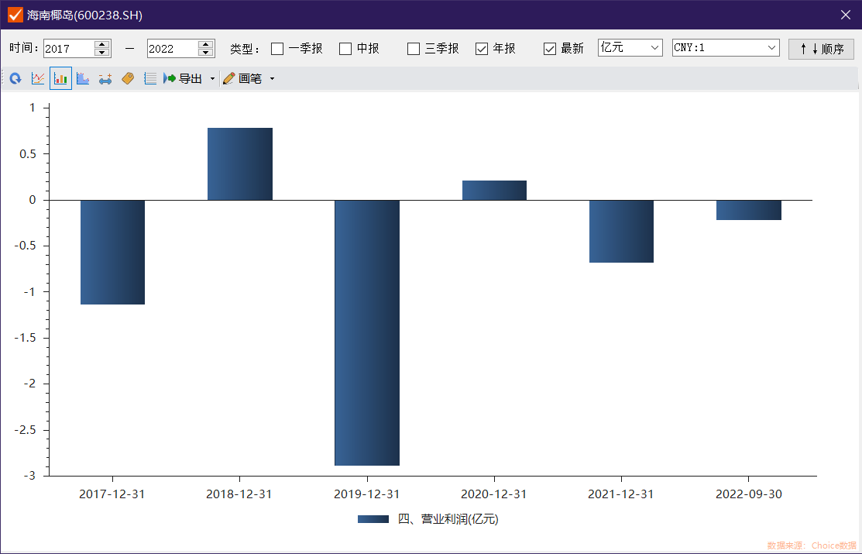The image size is (862, 554).
Task: Click the 营业利润 legend color swatch
Action: click(373, 519)
